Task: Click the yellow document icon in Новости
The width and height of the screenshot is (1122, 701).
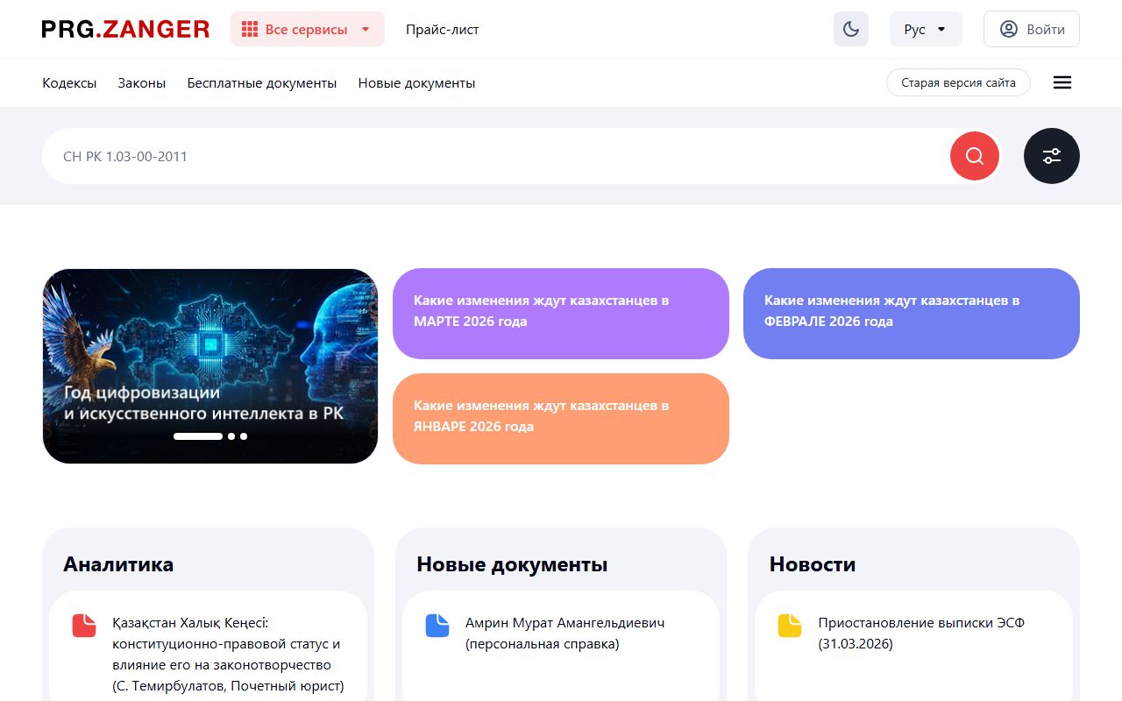Action: (789, 625)
